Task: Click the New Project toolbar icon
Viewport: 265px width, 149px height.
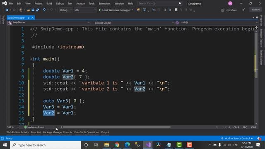Action: 21,10
